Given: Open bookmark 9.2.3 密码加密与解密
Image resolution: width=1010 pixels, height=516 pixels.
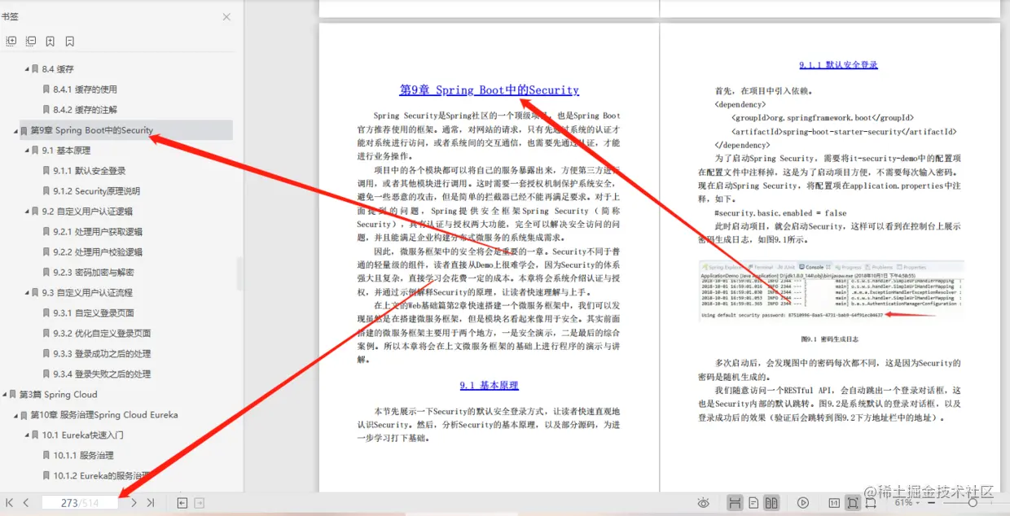Looking at the screenshot, I should click(94, 273).
